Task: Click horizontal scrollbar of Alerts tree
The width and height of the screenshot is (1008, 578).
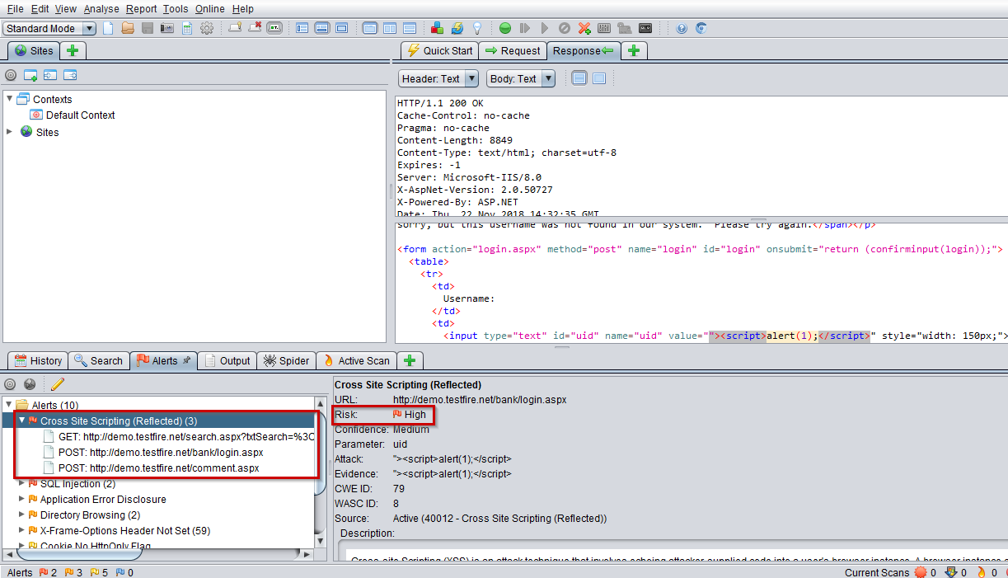Action: click(157, 553)
